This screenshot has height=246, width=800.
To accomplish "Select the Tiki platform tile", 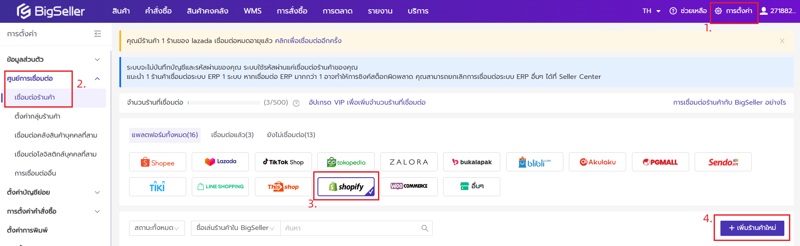I will pos(157,187).
